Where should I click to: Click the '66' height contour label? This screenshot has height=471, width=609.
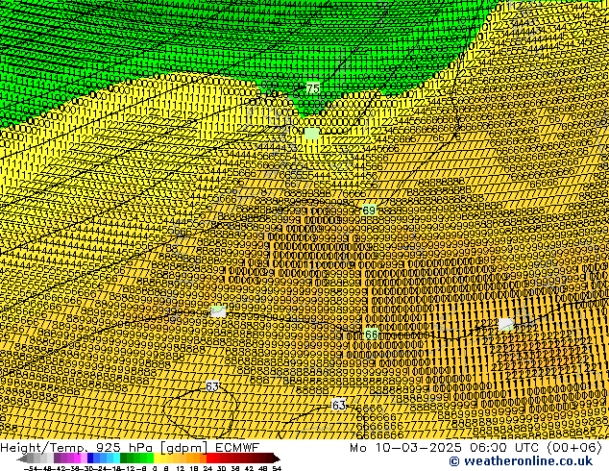[x=372, y=335]
